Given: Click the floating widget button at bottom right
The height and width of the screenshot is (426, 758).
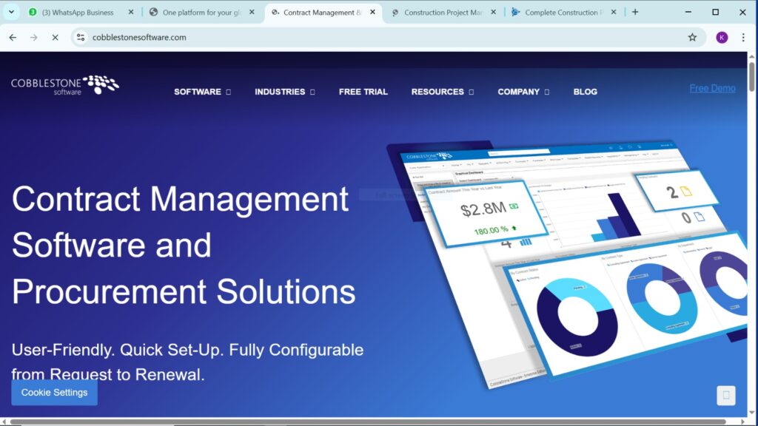Looking at the screenshot, I should tap(725, 395).
